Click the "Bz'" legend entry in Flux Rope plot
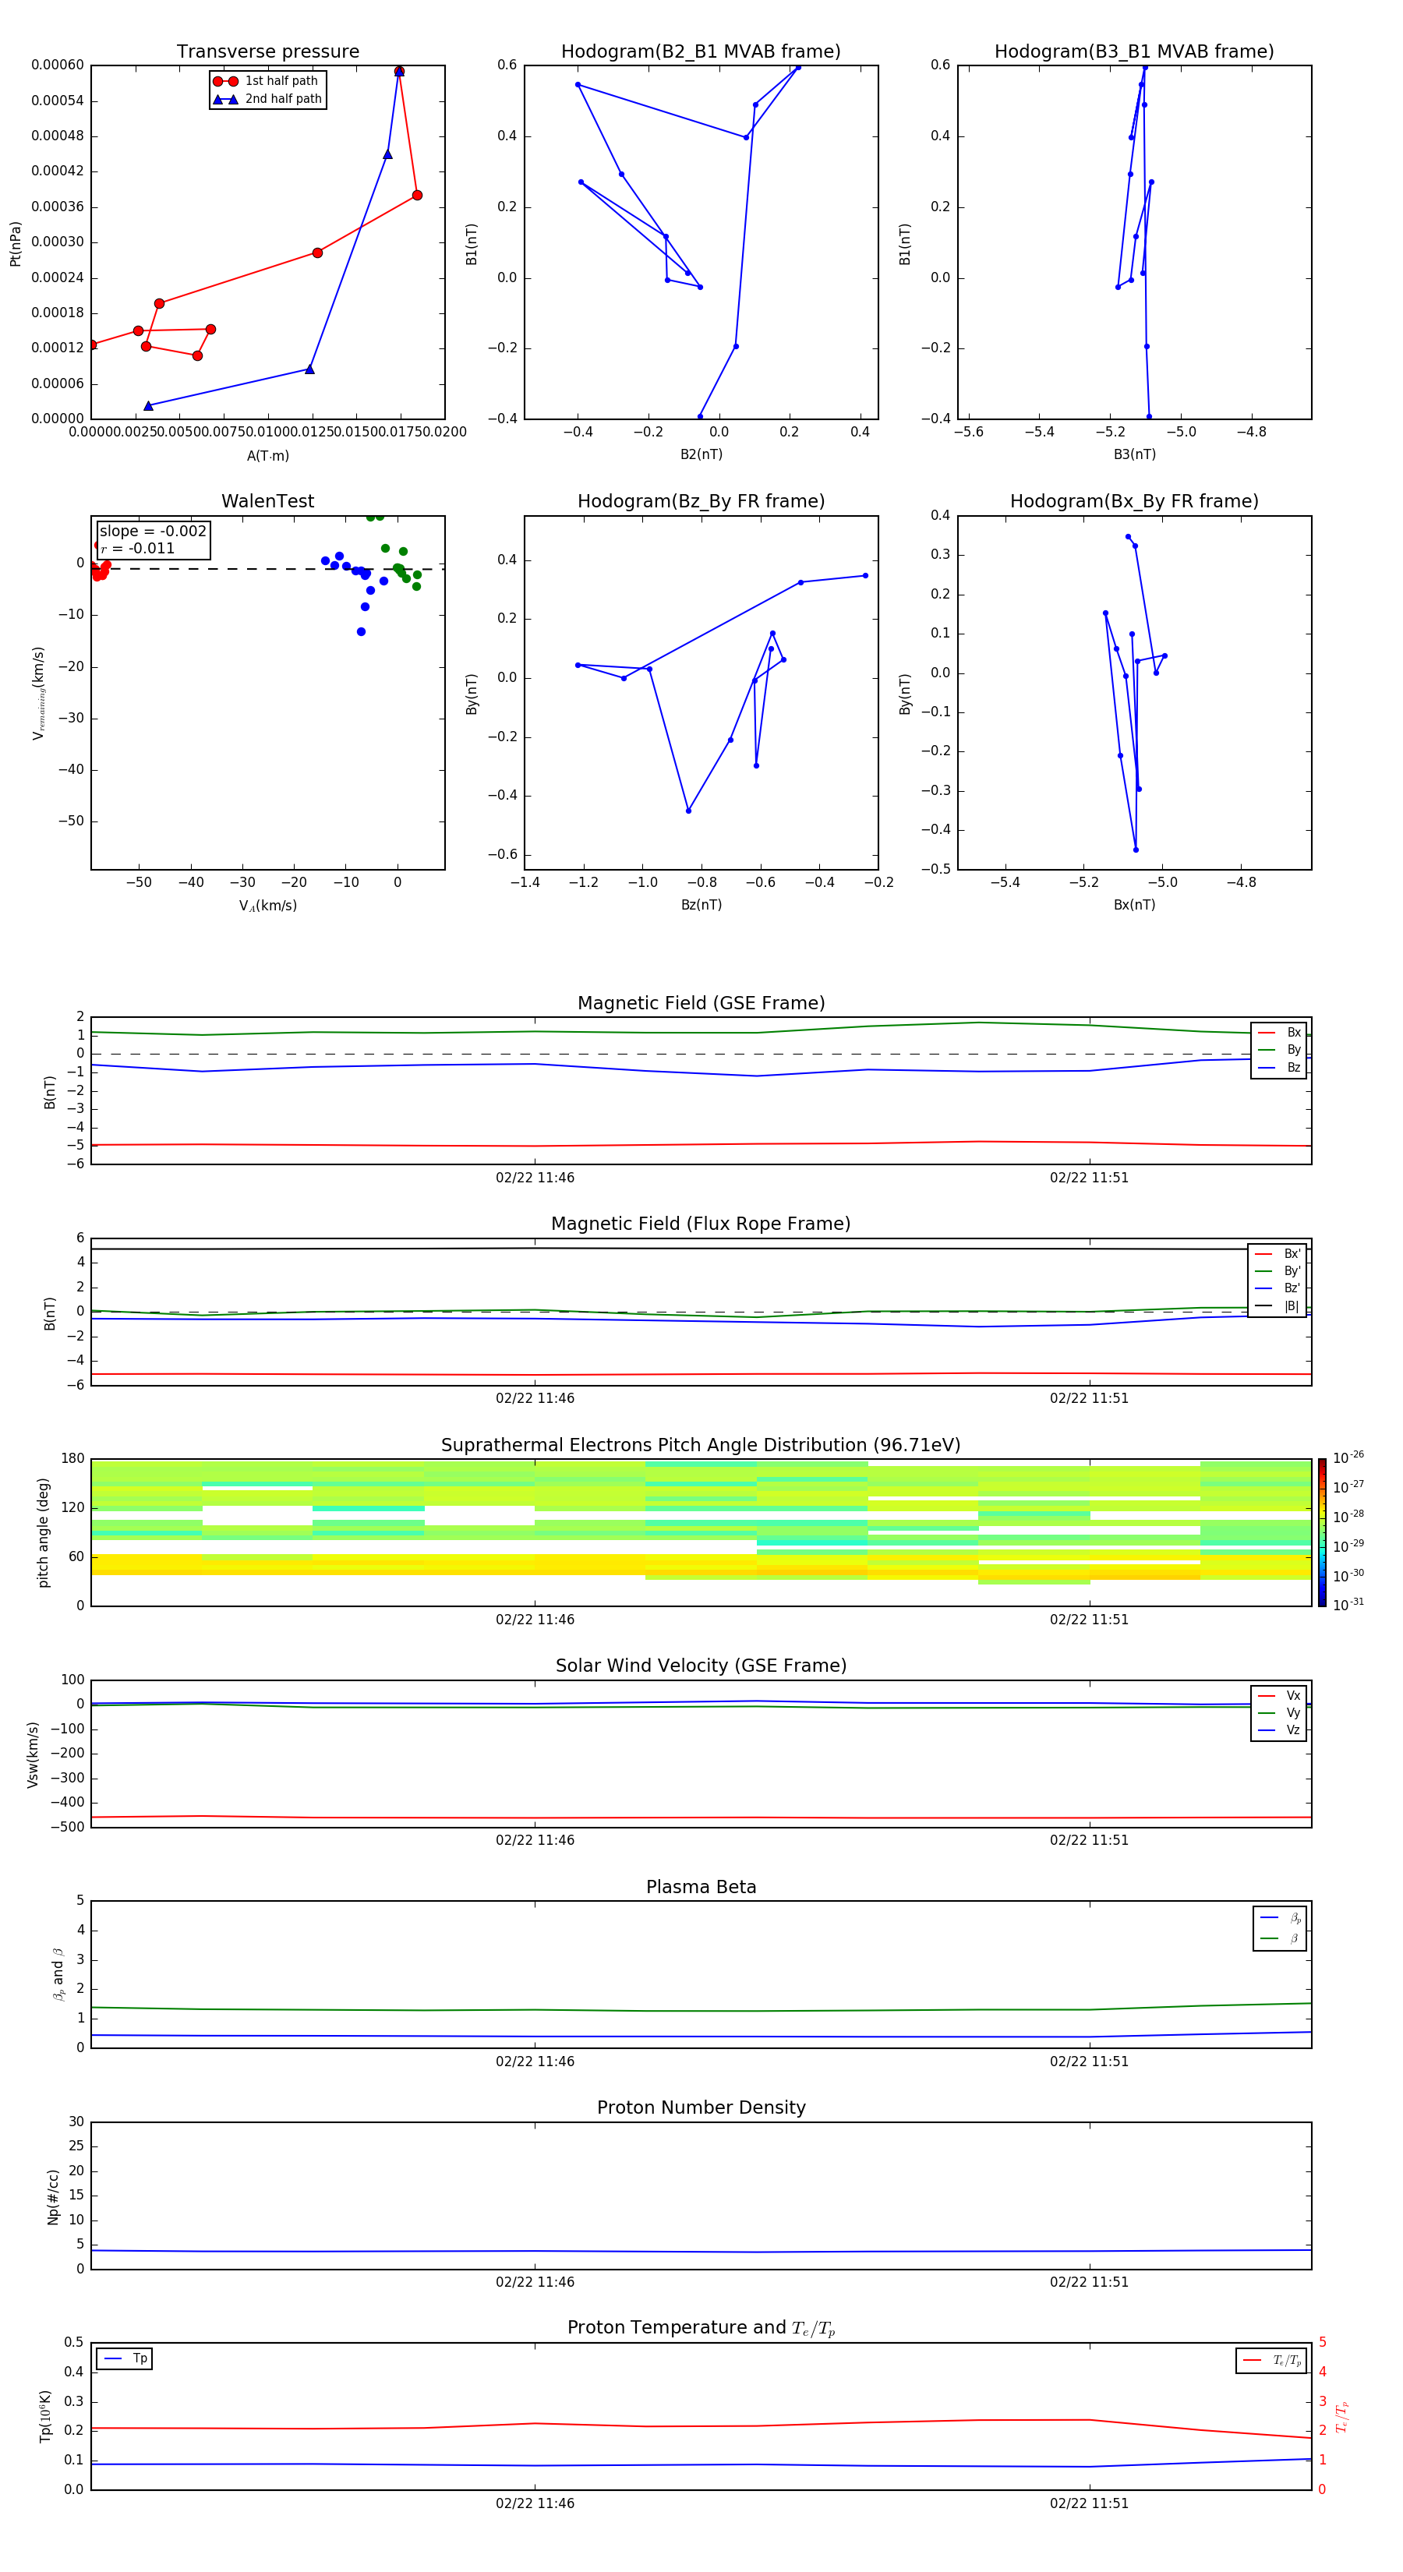Screen dimensions: 1403x2572 point(1278,1288)
